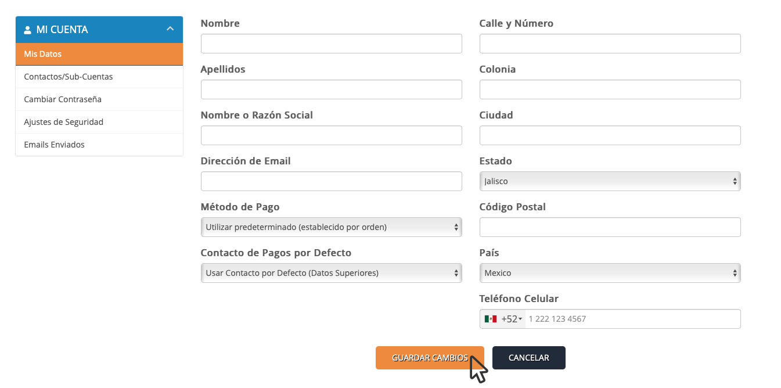Expand the Método de Pago dropdown

(331, 227)
